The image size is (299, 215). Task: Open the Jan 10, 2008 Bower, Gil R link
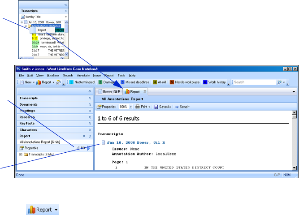pos(136,142)
